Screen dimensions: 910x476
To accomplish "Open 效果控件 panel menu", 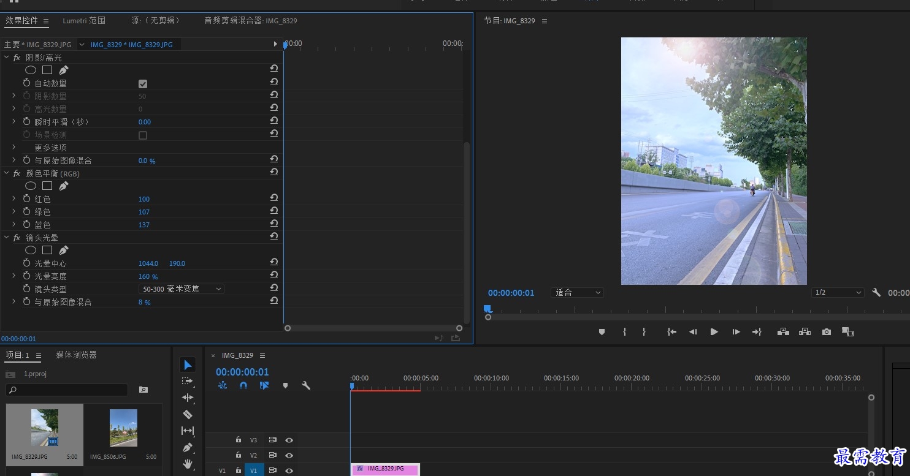I will [x=46, y=21].
